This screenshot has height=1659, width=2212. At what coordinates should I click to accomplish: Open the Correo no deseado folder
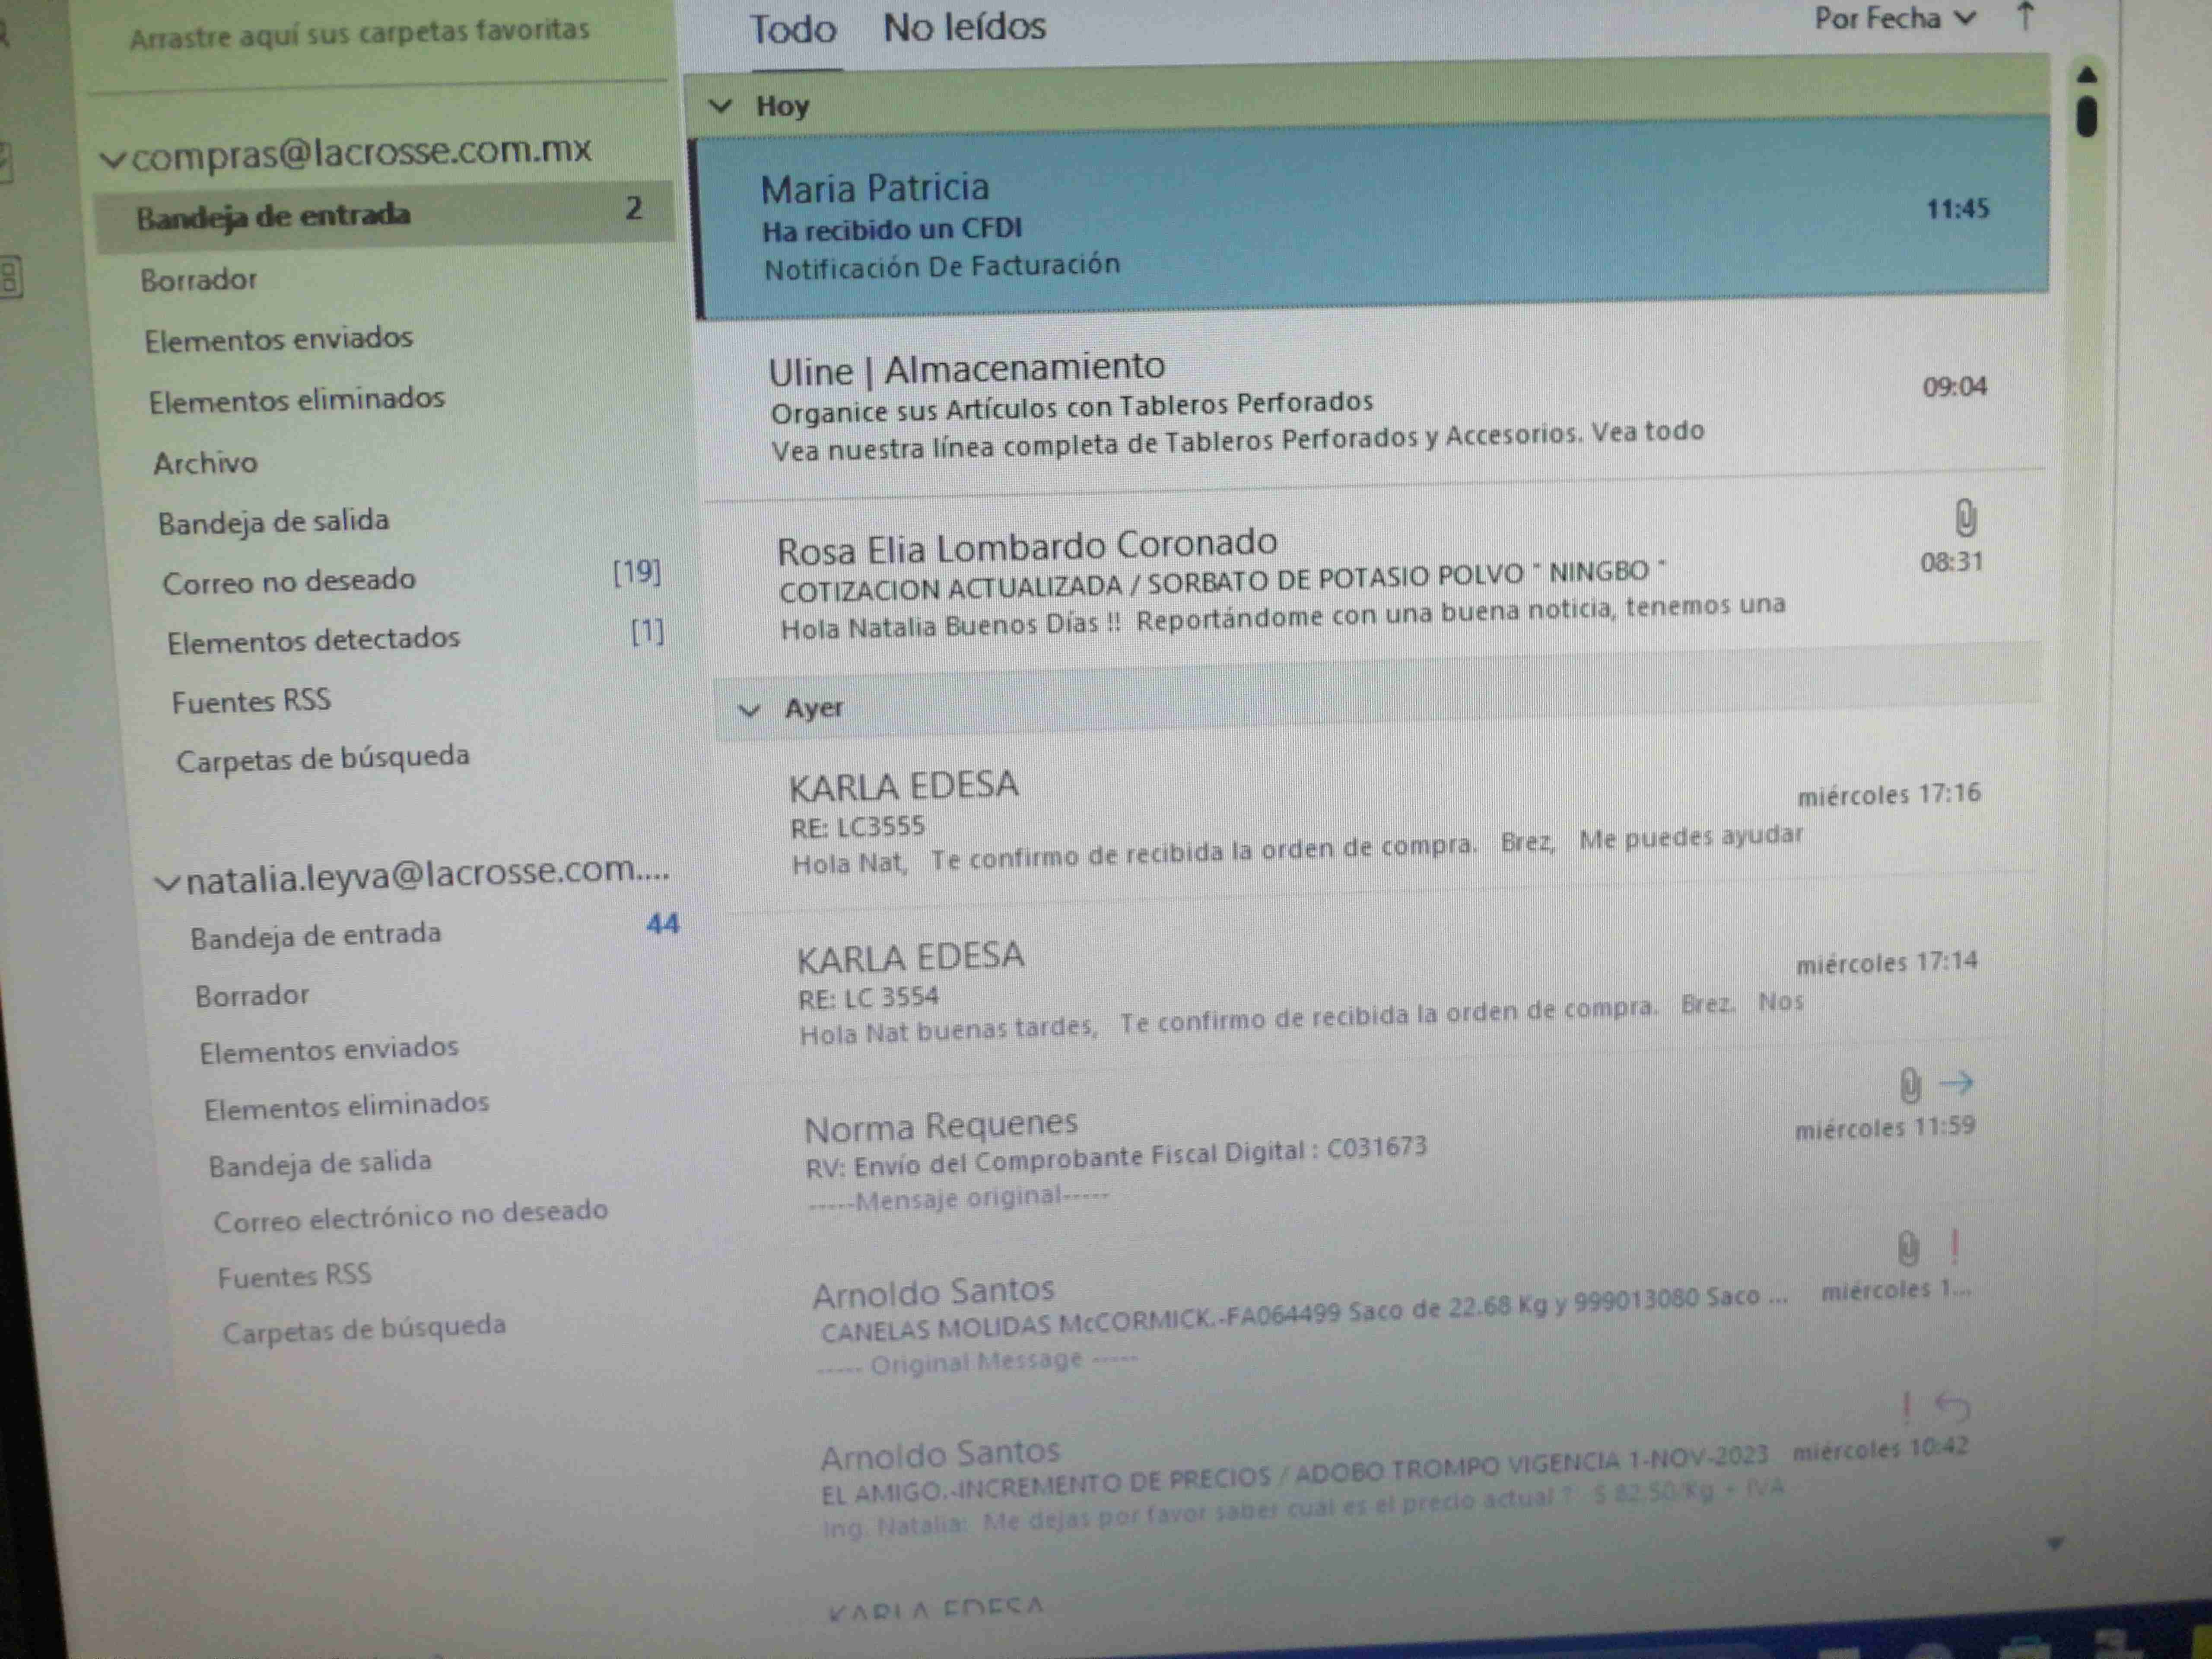coord(289,581)
